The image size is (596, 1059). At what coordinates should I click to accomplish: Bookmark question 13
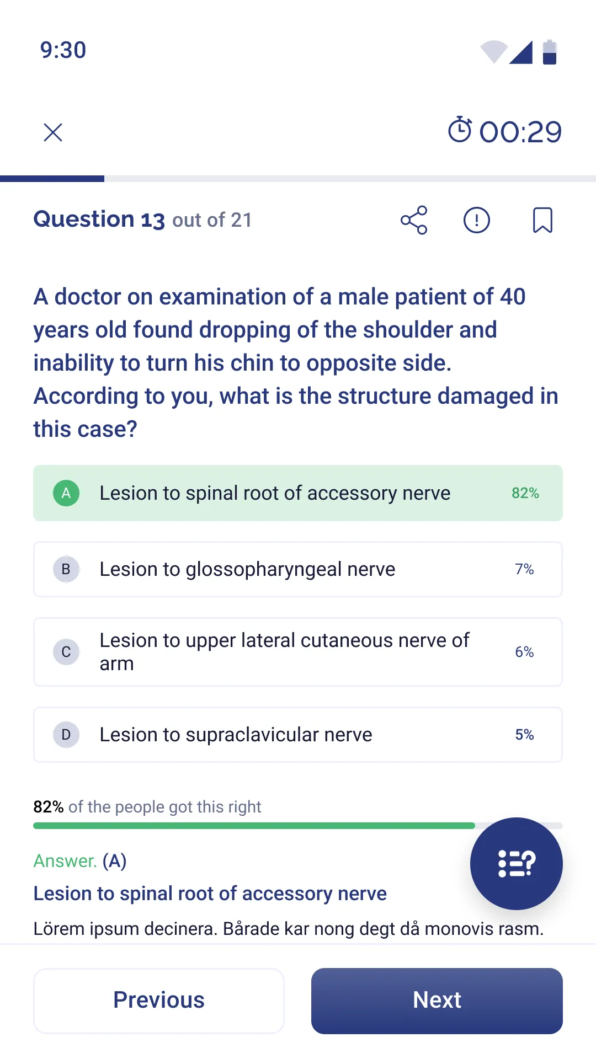pos(542,220)
